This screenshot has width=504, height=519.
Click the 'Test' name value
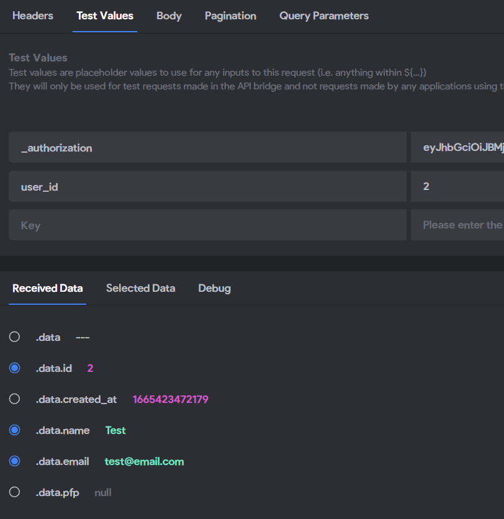click(x=115, y=430)
